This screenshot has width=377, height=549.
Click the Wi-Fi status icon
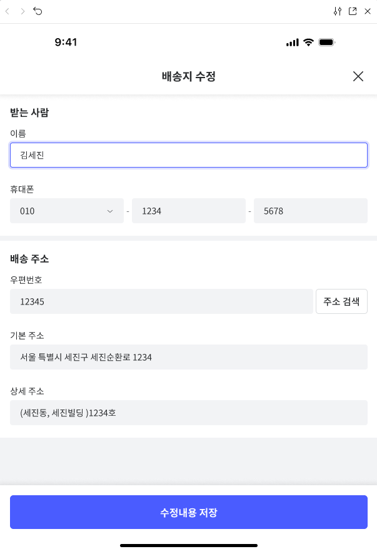308,43
